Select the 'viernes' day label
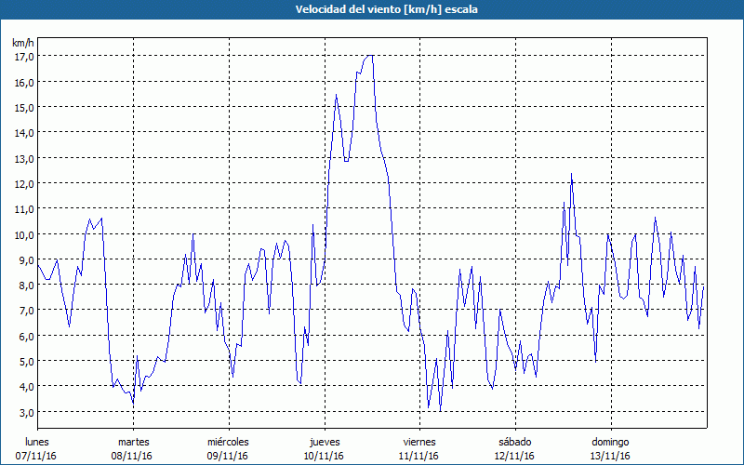Image resolution: width=744 pixels, height=465 pixels. (x=418, y=442)
